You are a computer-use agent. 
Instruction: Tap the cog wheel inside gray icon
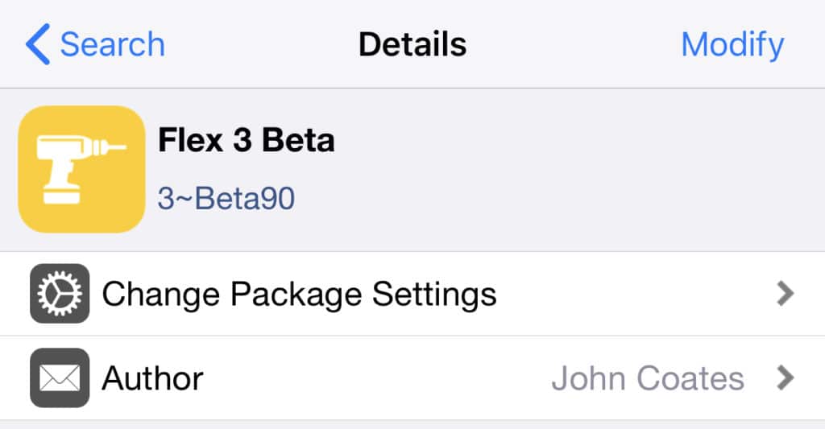(x=60, y=293)
